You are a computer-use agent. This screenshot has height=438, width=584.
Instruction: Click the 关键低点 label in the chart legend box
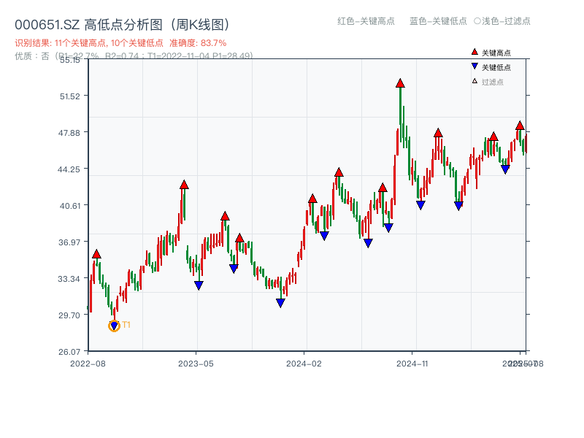(x=496, y=67)
